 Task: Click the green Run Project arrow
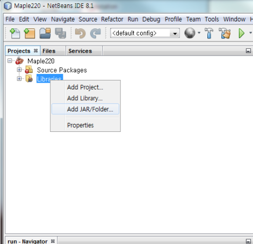click(x=242, y=33)
